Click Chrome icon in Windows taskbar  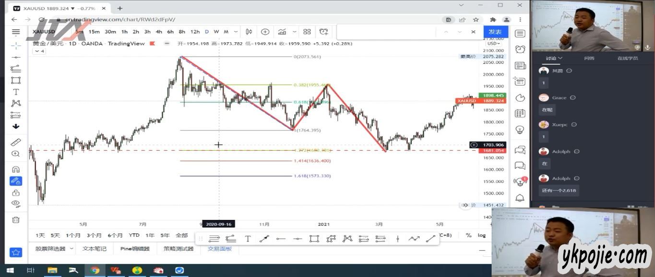95,270
